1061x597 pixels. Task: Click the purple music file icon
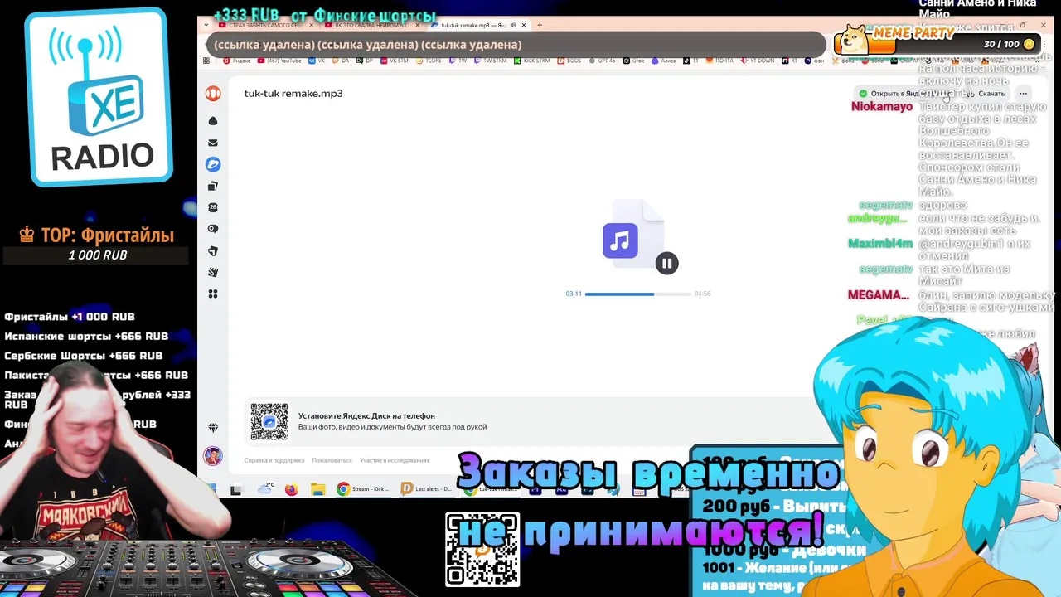pos(621,240)
